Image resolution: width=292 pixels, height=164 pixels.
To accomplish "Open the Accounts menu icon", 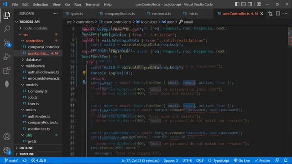I will click(7, 137).
